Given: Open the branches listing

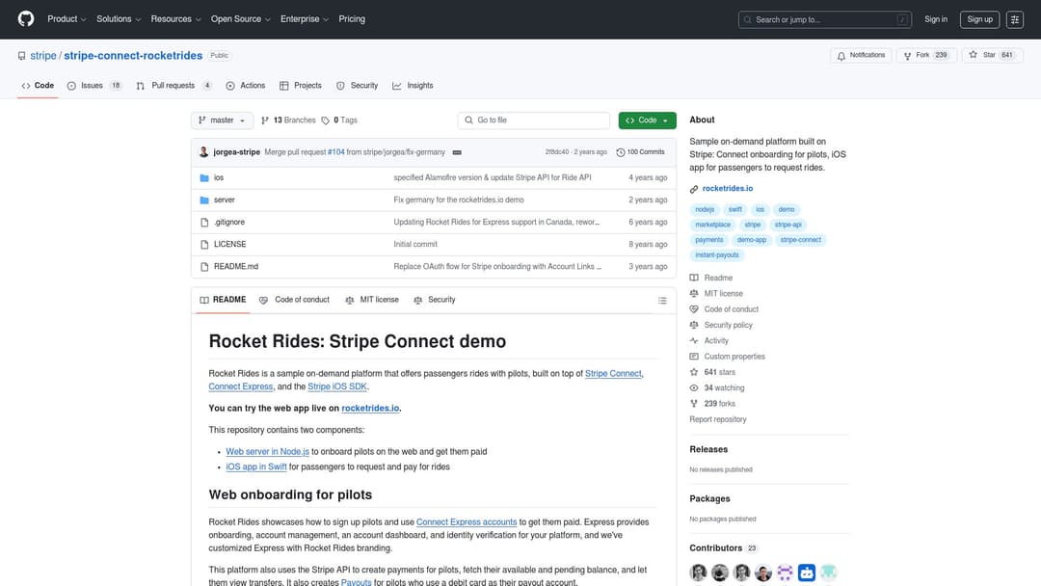Looking at the screenshot, I should tap(288, 120).
